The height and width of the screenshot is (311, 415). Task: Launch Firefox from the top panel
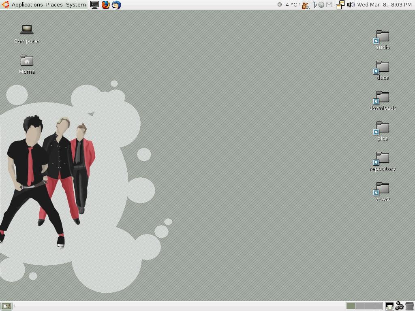106,5
